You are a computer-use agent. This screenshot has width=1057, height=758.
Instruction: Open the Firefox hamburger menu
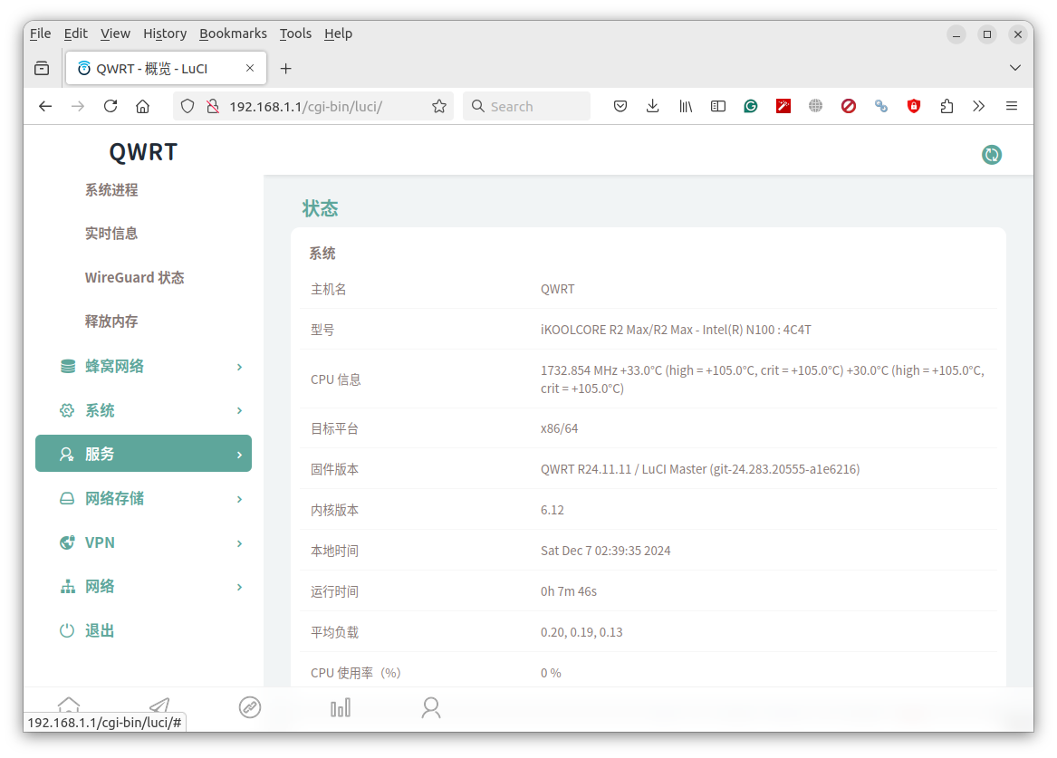click(1011, 107)
